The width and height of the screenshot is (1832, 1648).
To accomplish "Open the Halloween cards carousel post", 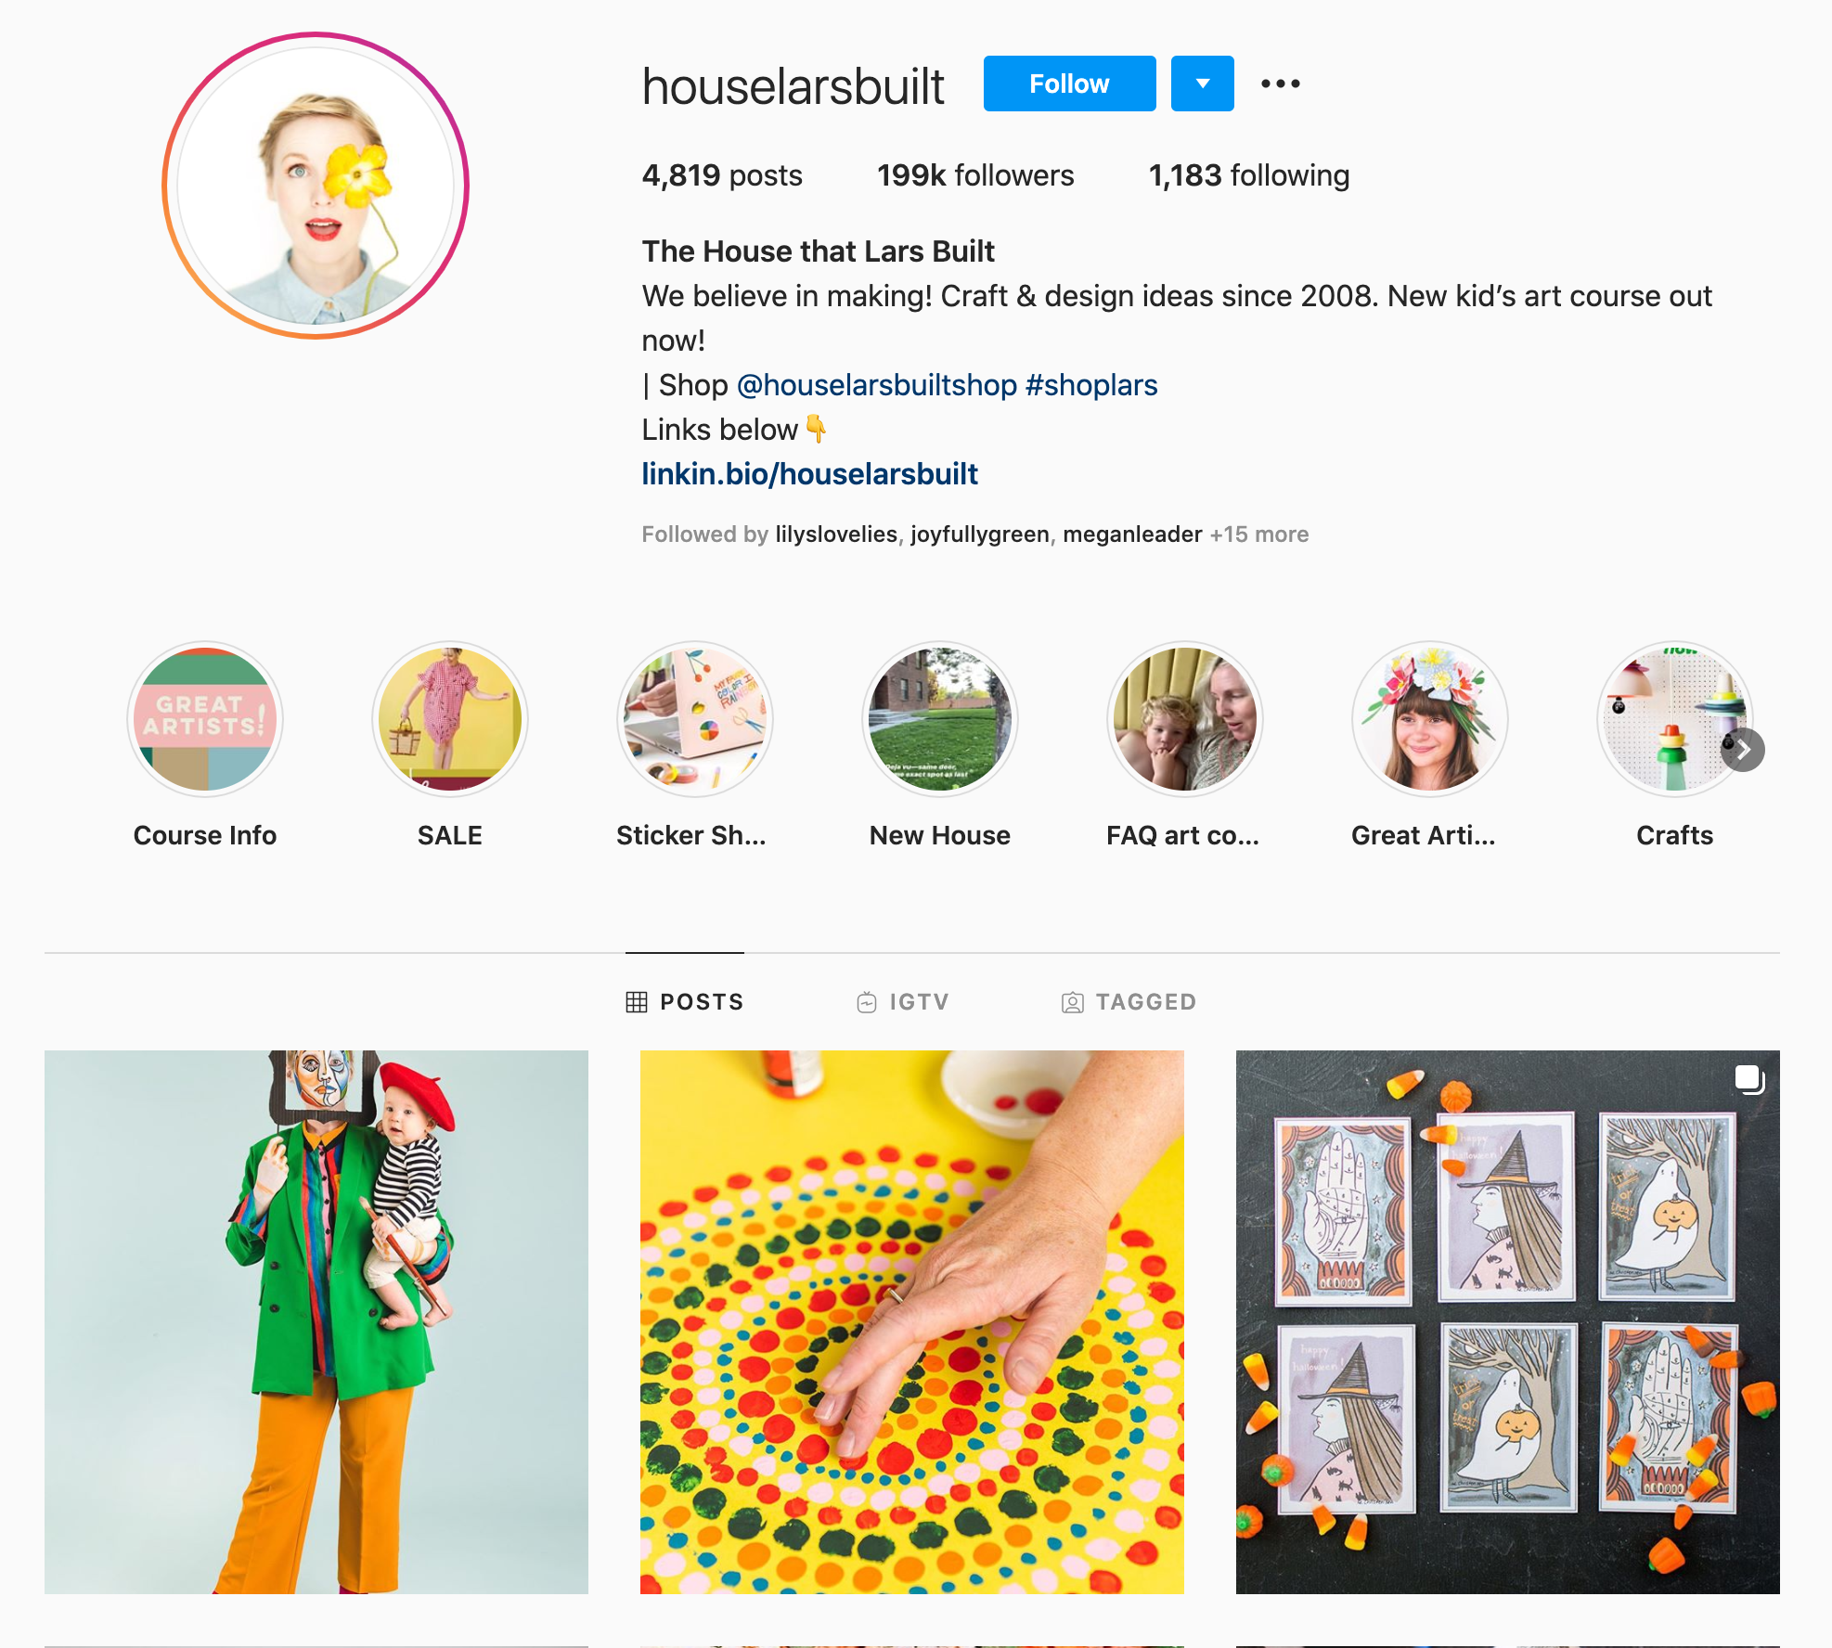I will (x=1508, y=1322).
